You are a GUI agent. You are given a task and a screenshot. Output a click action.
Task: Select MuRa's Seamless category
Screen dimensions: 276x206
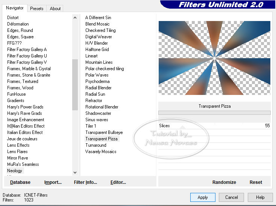coord(23,164)
